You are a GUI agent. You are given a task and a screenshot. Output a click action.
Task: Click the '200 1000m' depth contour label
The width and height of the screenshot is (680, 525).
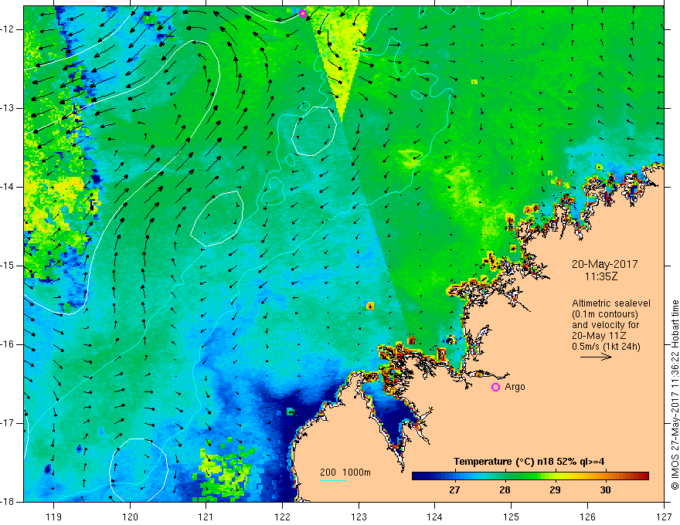[x=345, y=472]
